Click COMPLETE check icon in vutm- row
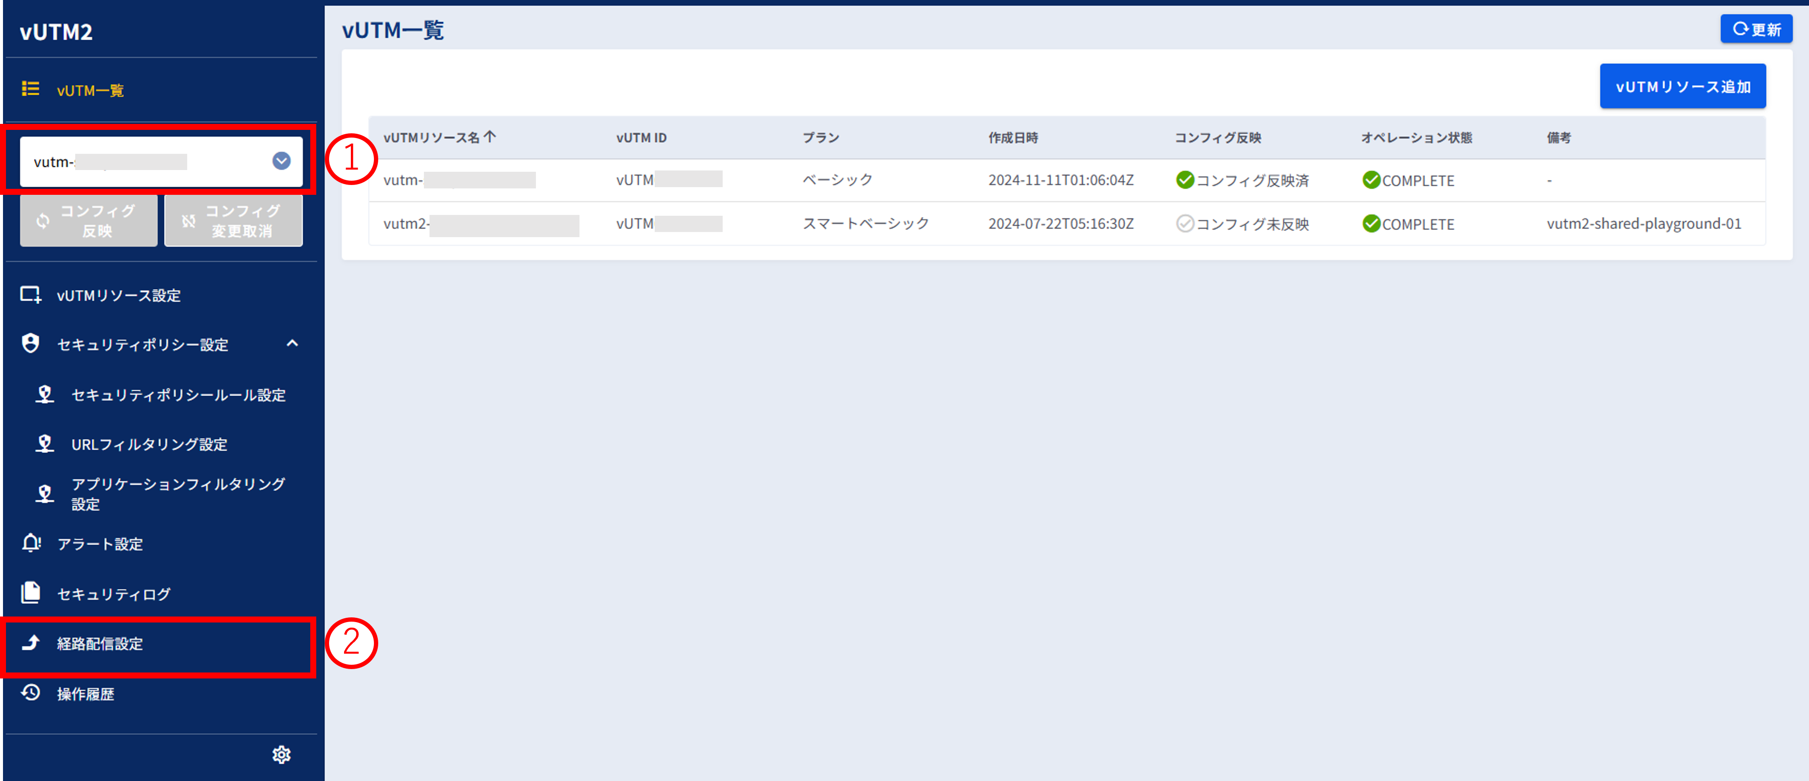Screen dimensions: 1809x781 1371,180
